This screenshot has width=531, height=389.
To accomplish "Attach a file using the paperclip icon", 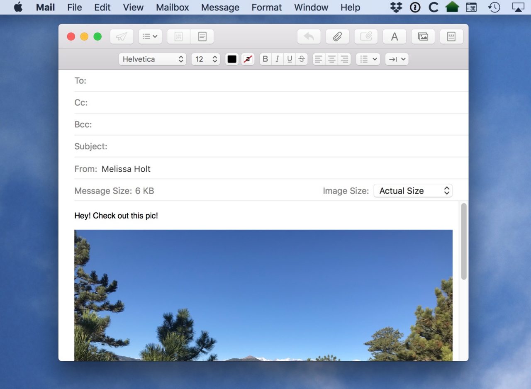I will click(x=337, y=36).
